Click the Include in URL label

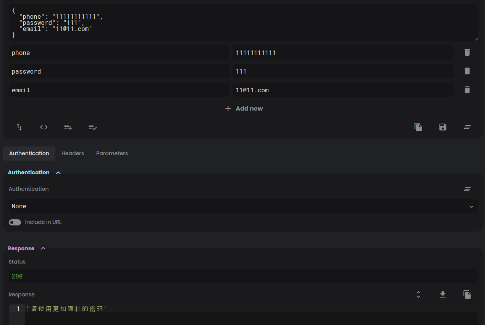[43, 222]
